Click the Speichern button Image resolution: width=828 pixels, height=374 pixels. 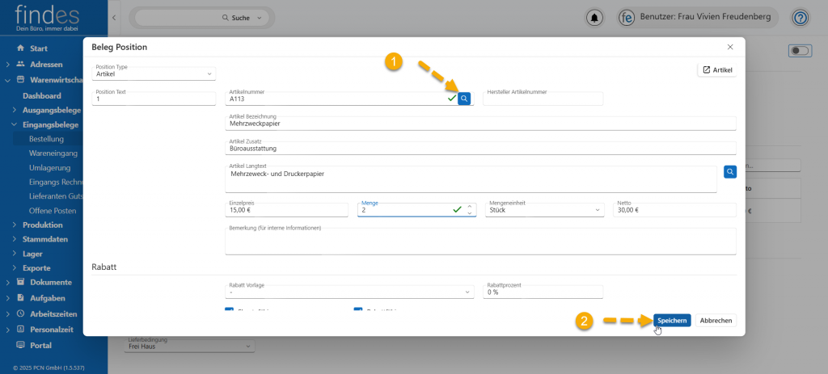tap(672, 321)
